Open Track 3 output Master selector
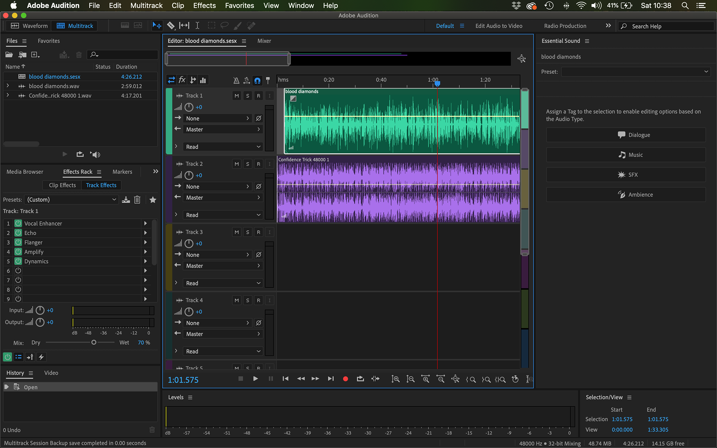This screenshot has width=717, height=448. pos(223,266)
